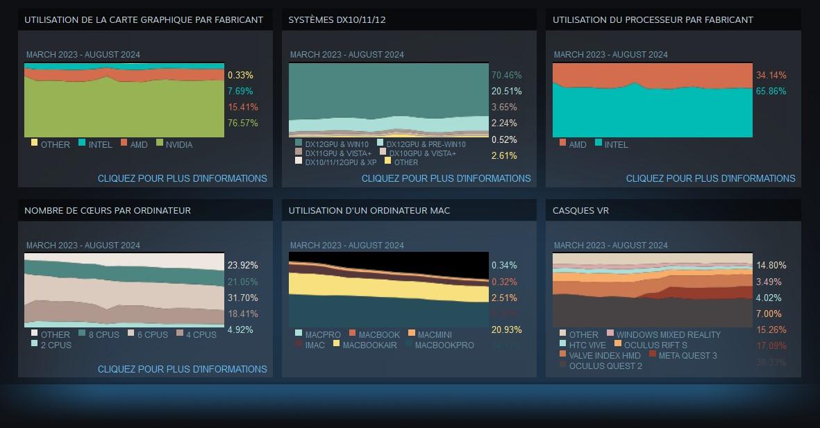820x428 pixels.
Task: Click more information link in CPU cores panel
Action: [x=182, y=369]
